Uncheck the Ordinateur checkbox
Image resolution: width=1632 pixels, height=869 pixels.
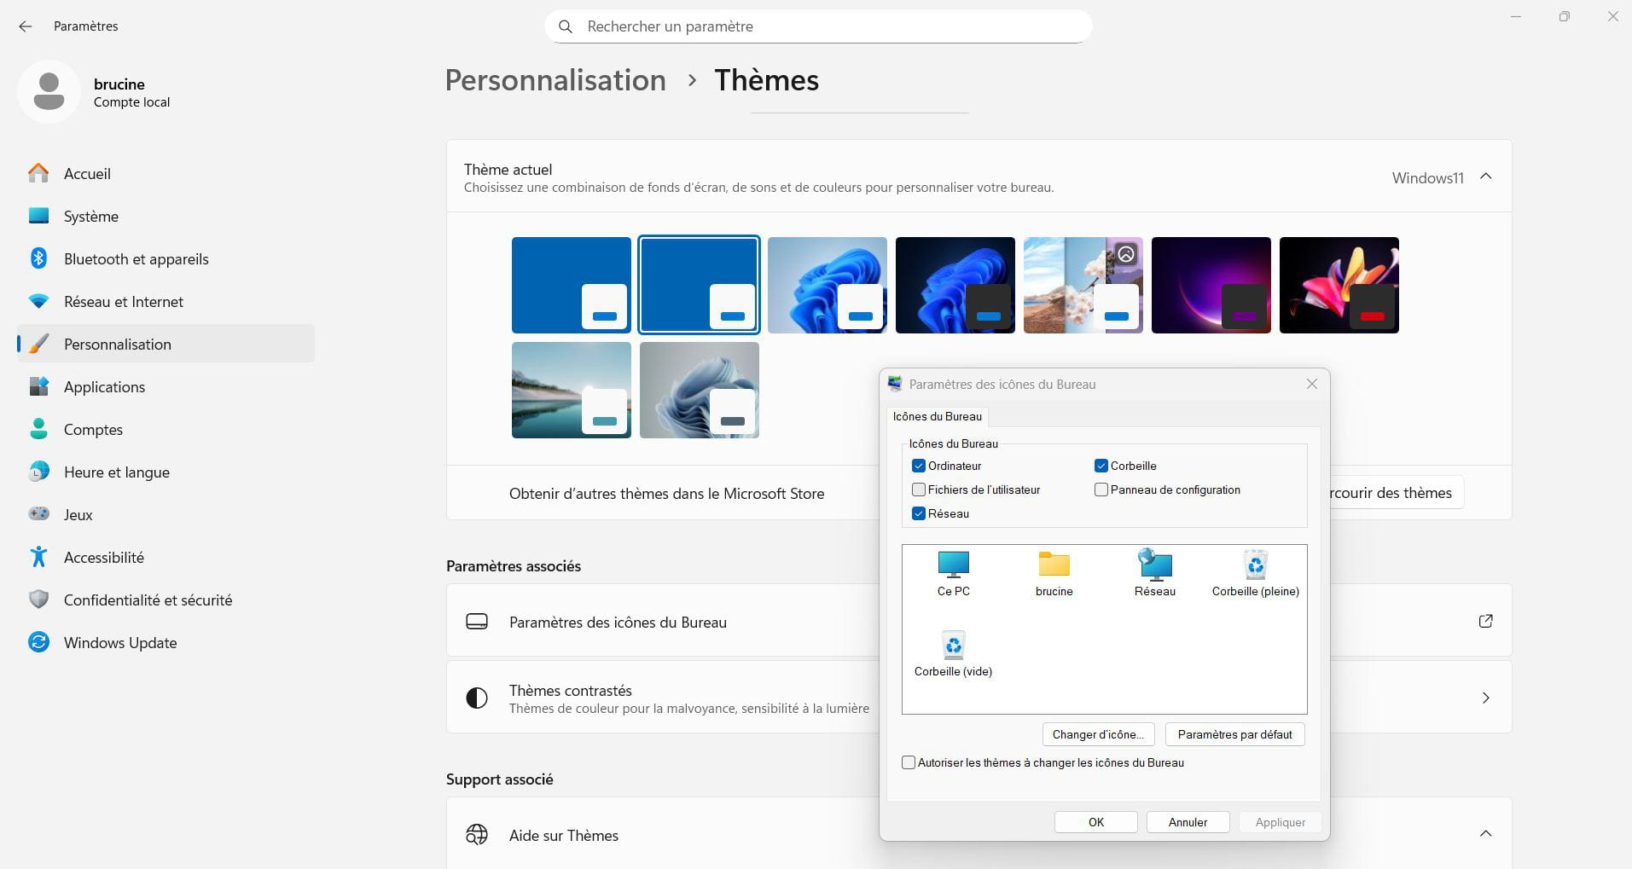coord(919,466)
